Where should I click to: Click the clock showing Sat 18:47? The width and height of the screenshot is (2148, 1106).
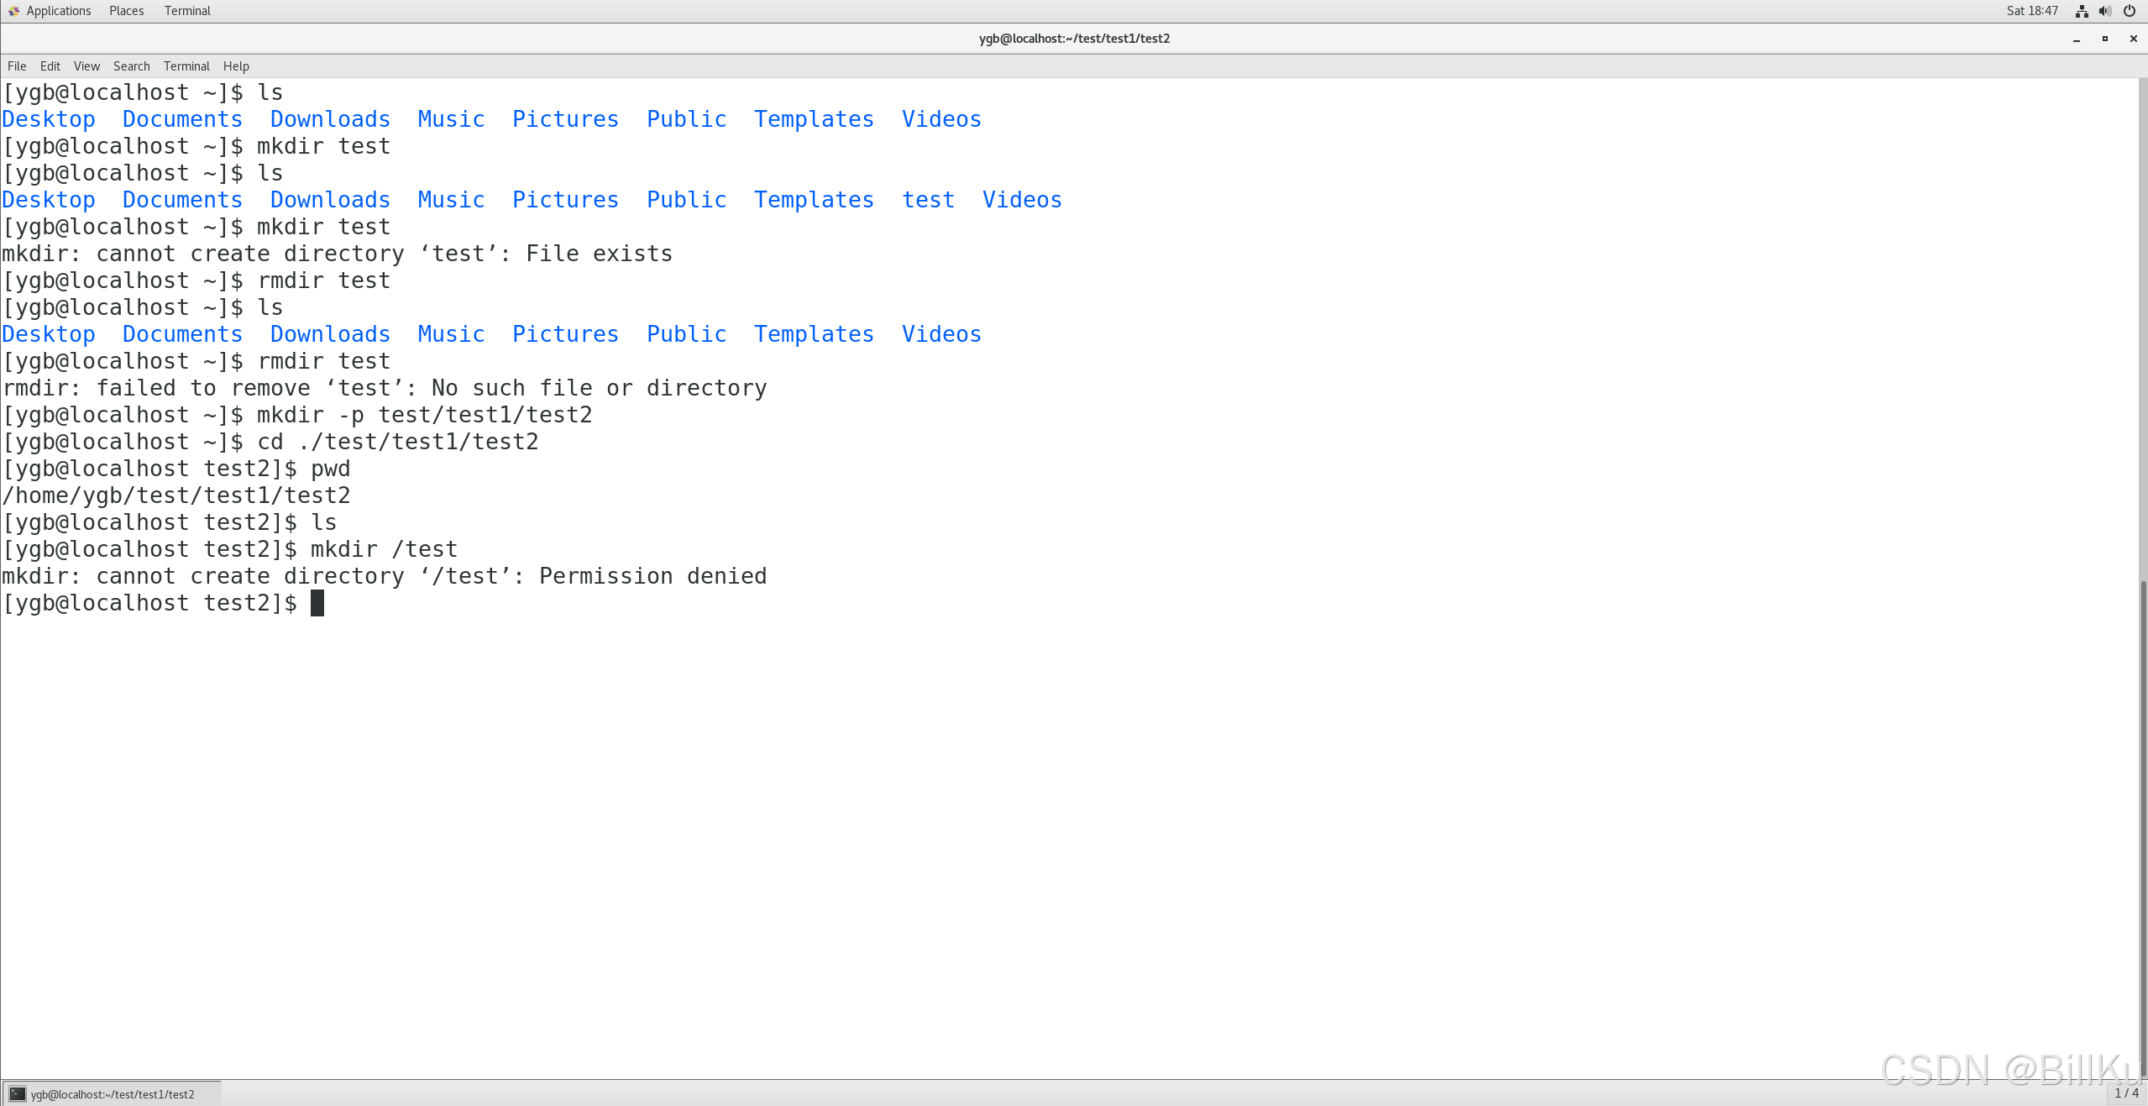tap(2032, 11)
